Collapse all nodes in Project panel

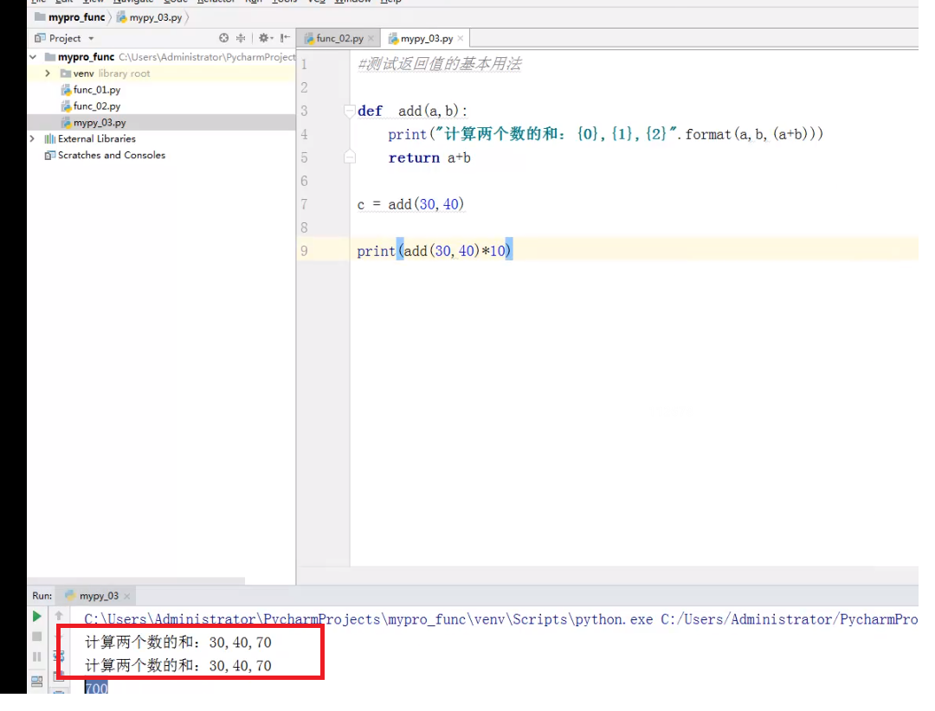(x=241, y=38)
